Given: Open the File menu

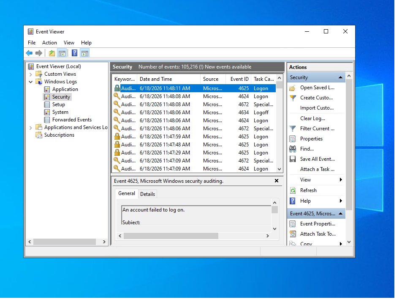Looking at the screenshot, I should [32, 43].
